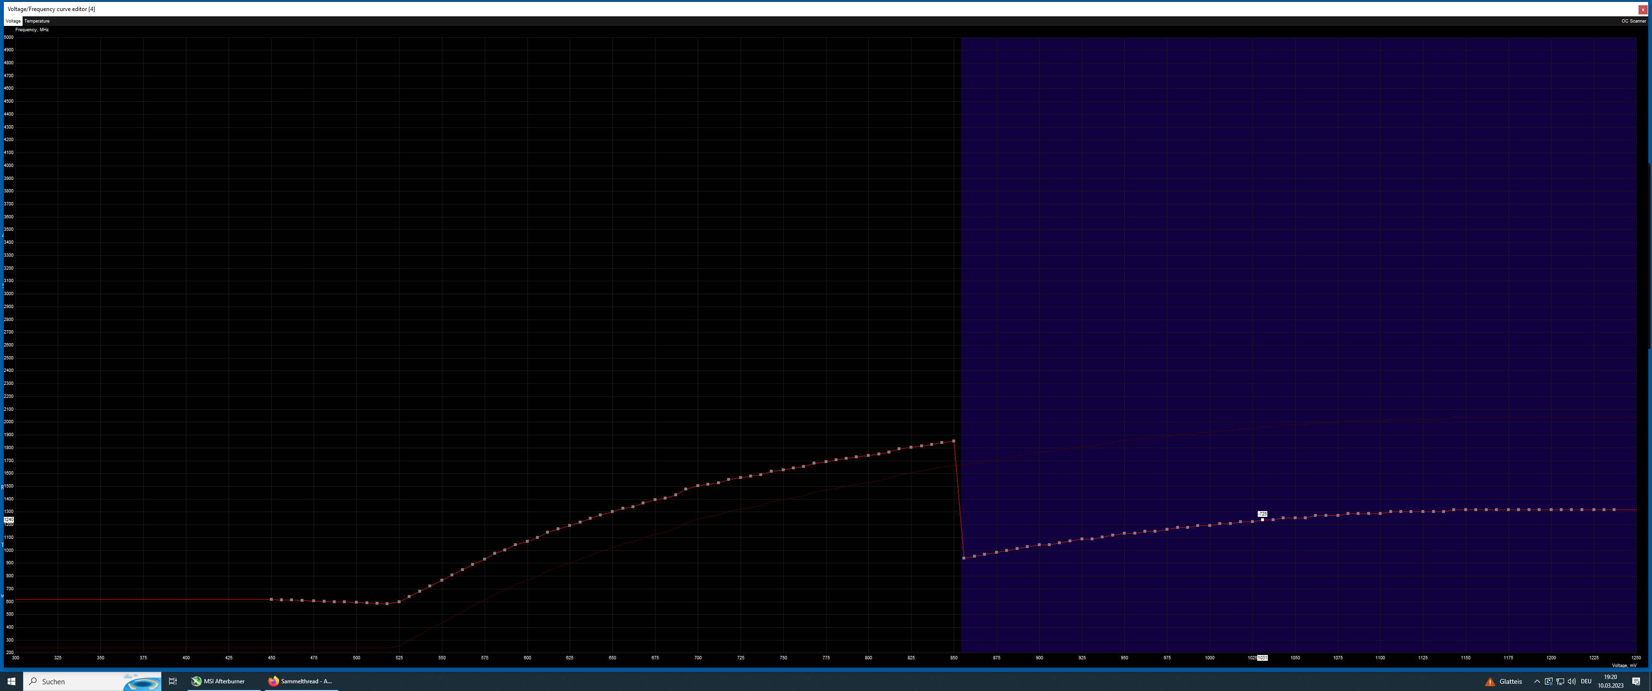Switch to MSI Afterburner in the taskbar

pyautogui.click(x=218, y=681)
